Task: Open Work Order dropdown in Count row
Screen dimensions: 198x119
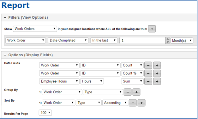Action: pos(59,65)
